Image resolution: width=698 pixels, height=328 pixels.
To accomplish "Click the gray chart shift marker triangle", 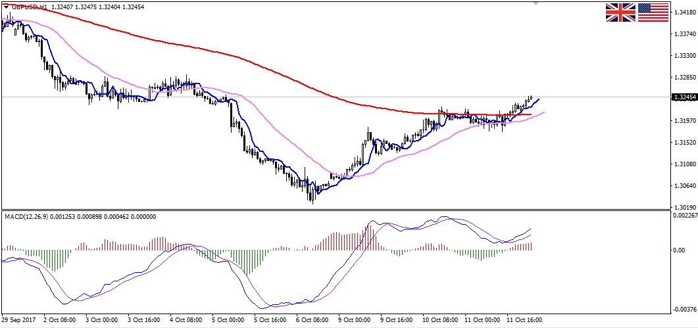I will [x=536, y=3].
